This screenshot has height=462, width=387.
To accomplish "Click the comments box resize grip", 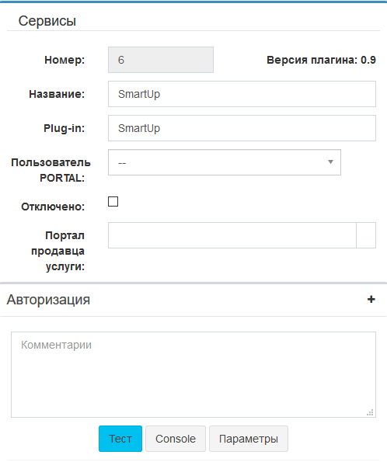I will (370, 412).
